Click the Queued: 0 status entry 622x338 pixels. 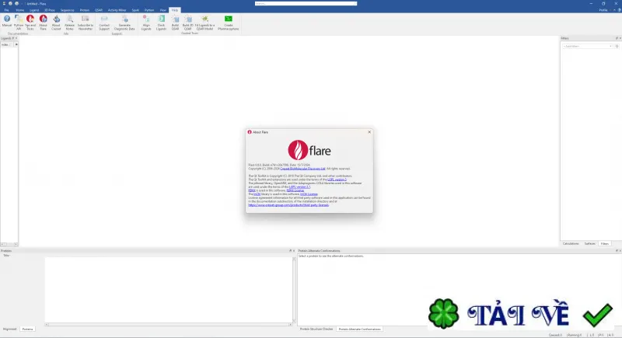point(555,335)
